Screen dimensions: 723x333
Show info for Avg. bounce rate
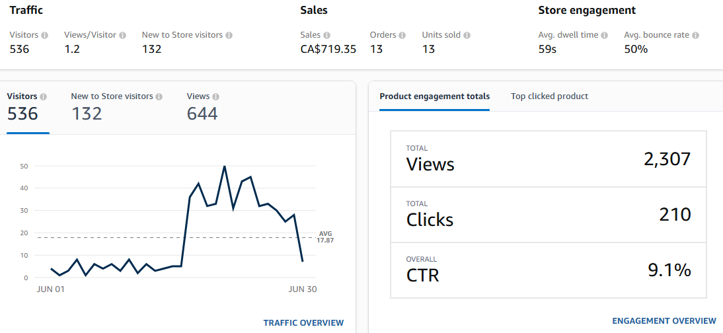[x=695, y=35]
